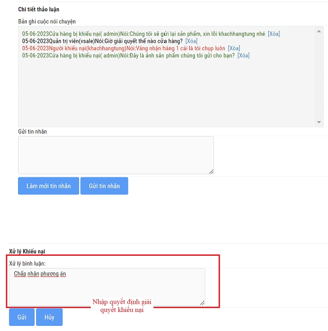Delete the first message by admin about resending product
Image resolution: width=328 pixels, height=331 pixels.
pyautogui.click(x=274, y=34)
